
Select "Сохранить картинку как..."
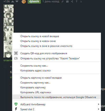[56, 83]
